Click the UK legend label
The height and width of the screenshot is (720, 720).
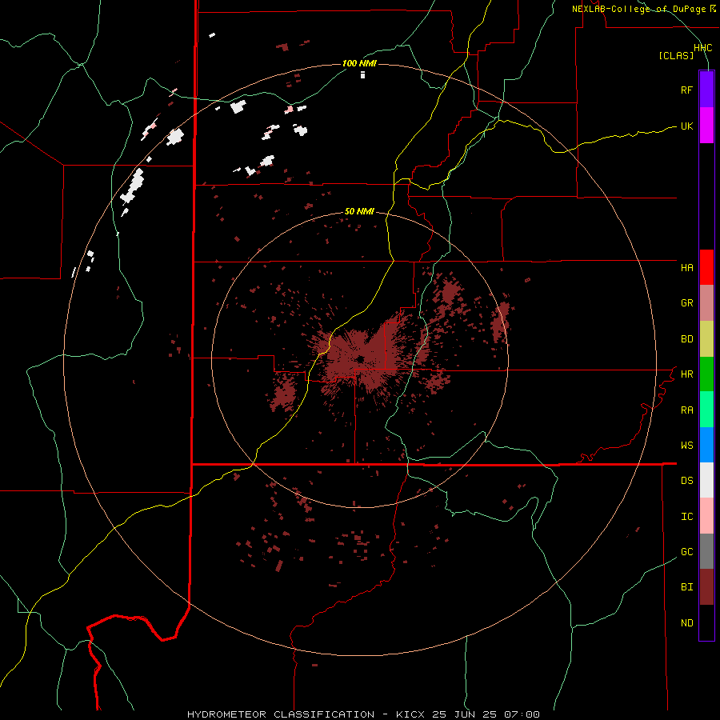[686, 126]
